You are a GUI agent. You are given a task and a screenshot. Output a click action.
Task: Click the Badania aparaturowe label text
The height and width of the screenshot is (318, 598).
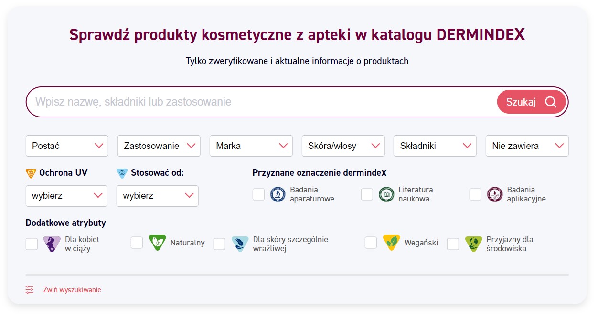pyautogui.click(x=312, y=194)
